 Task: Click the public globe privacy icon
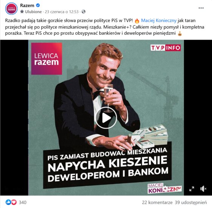[x=84, y=12]
